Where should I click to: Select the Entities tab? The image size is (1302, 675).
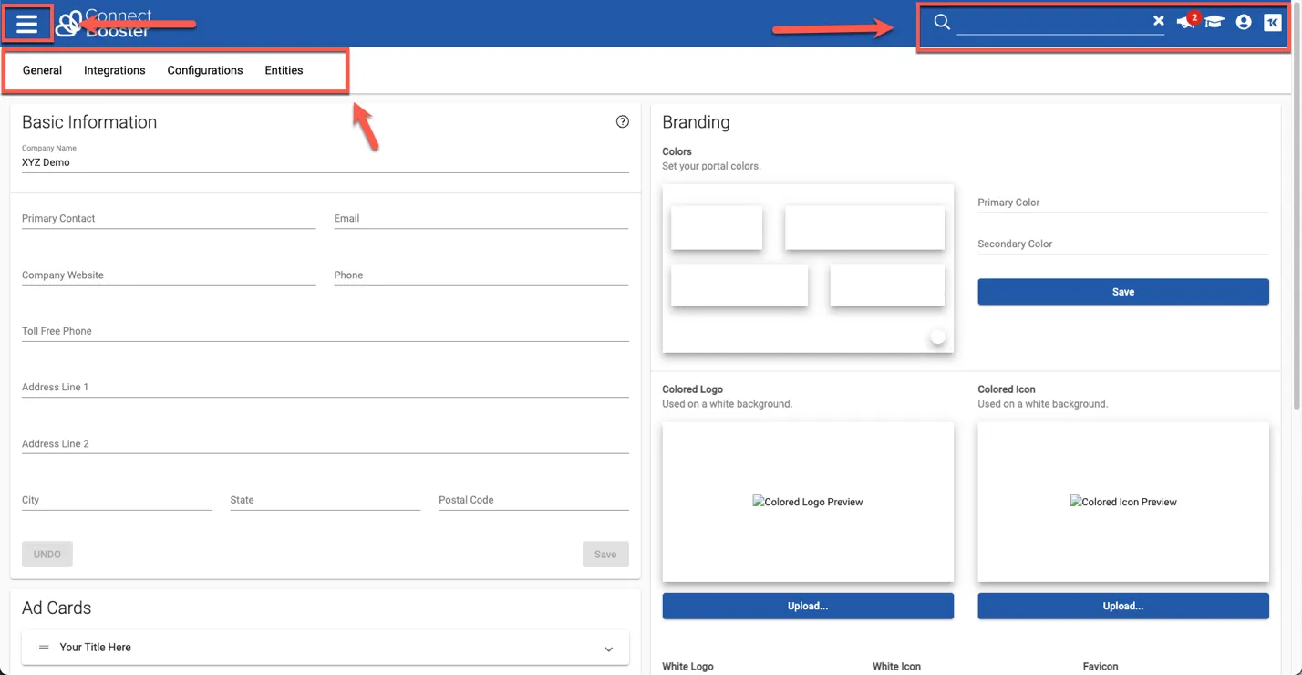(284, 70)
